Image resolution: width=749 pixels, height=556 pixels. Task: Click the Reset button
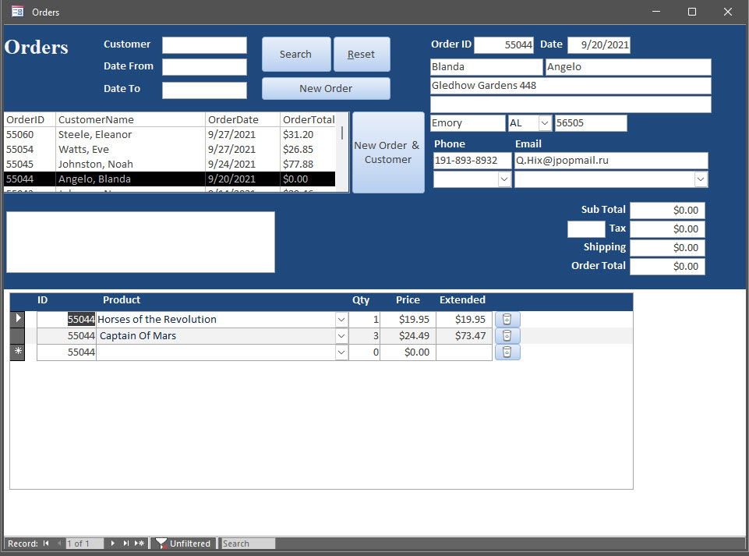tap(362, 55)
